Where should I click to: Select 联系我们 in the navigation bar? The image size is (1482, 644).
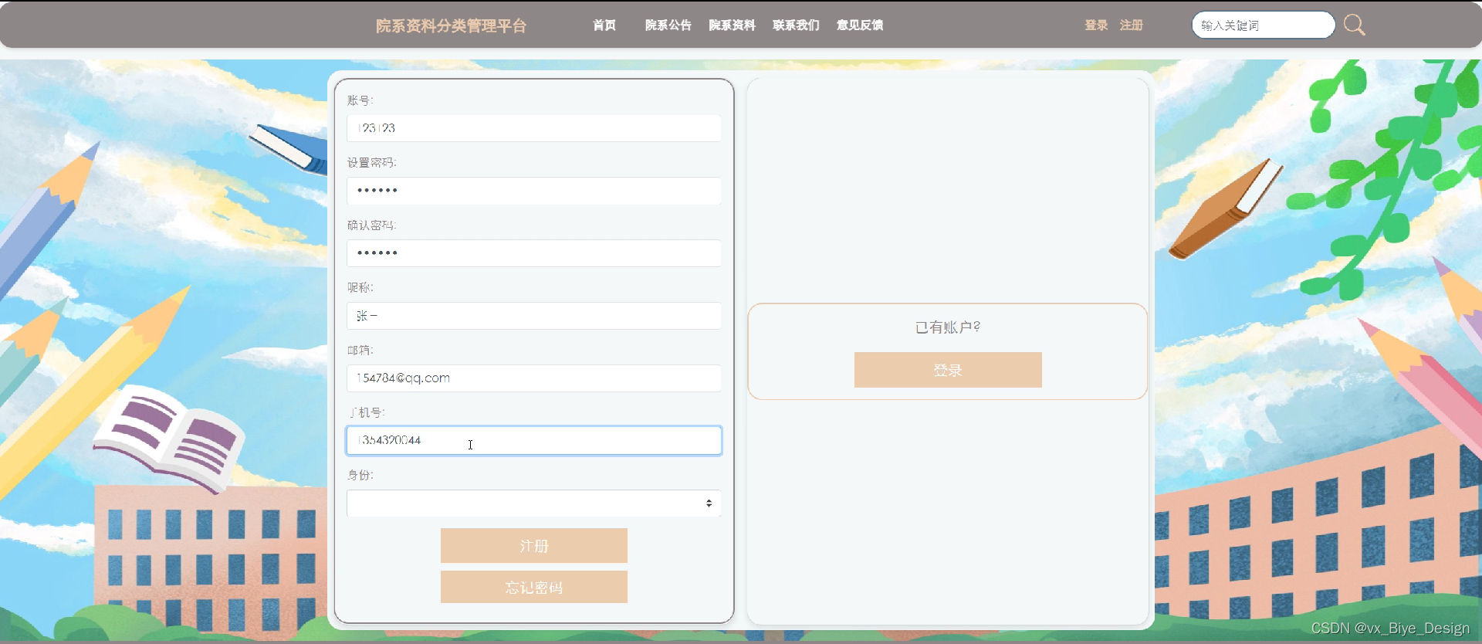[796, 25]
